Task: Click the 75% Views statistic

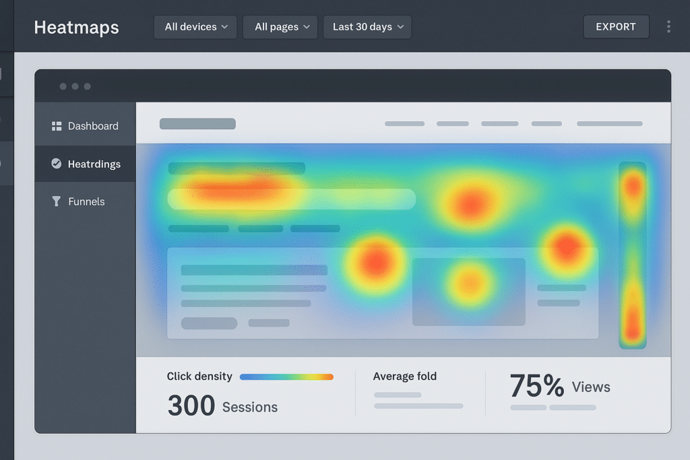Action: [560, 386]
